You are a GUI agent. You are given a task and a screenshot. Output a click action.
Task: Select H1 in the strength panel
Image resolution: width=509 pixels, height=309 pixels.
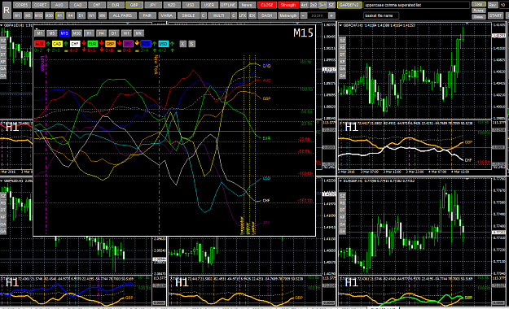[x=89, y=33]
